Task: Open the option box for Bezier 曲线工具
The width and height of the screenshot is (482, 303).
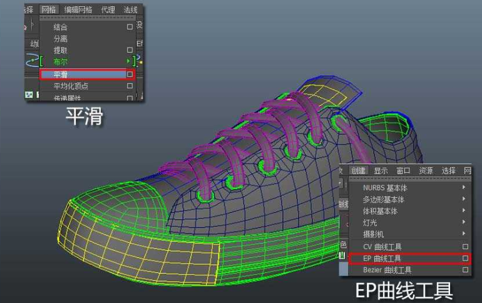Action: coord(465,270)
